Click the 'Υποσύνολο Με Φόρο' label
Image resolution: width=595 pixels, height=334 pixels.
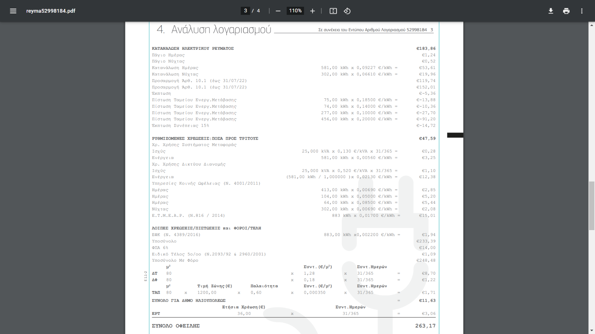175,261
